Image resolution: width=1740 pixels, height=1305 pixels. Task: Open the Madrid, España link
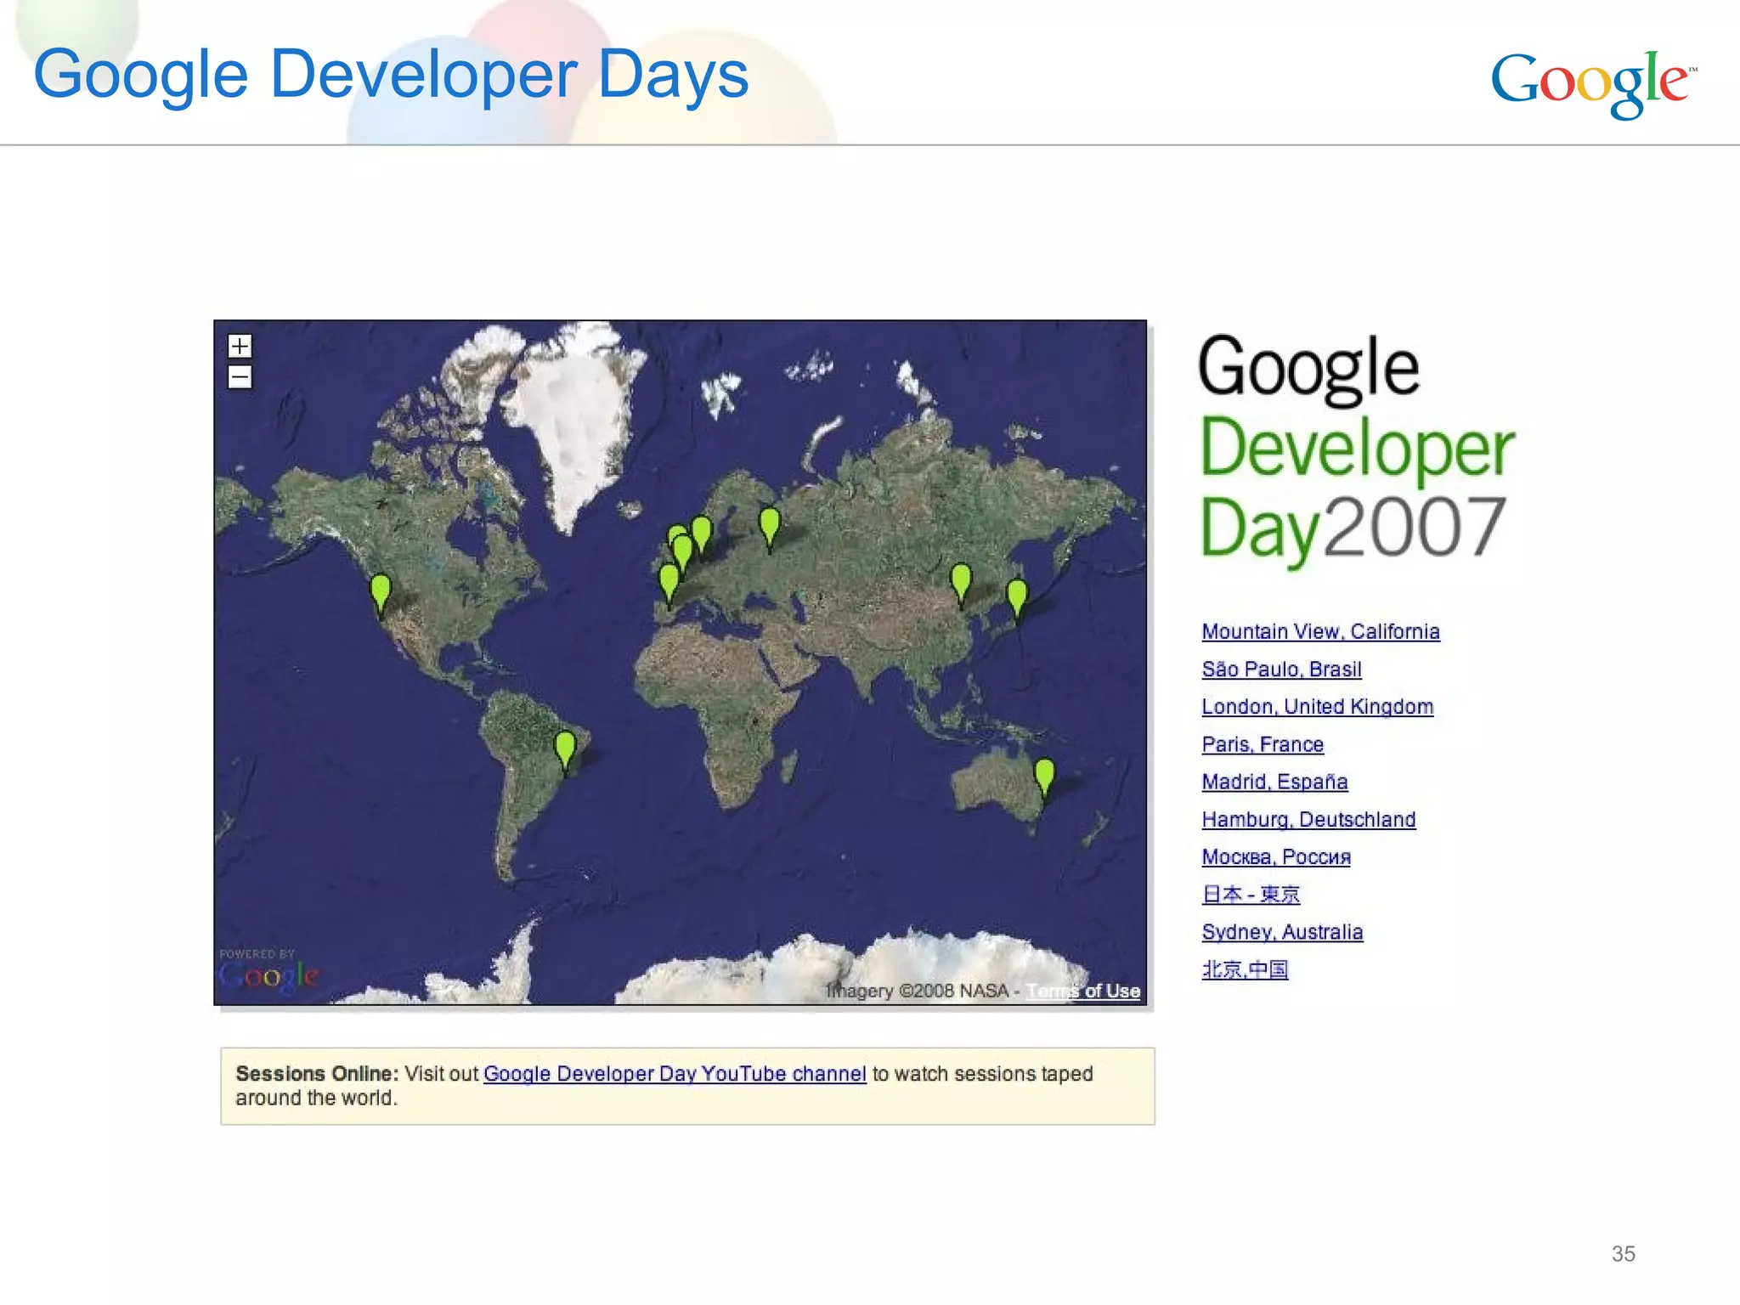click(1274, 782)
